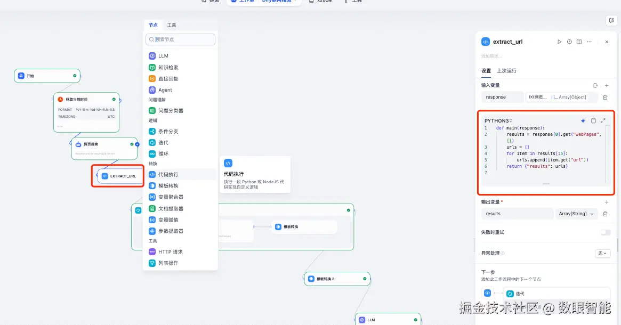
Task: Click the sync icon beside 输入变量
Action: pyautogui.click(x=594, y=85)
